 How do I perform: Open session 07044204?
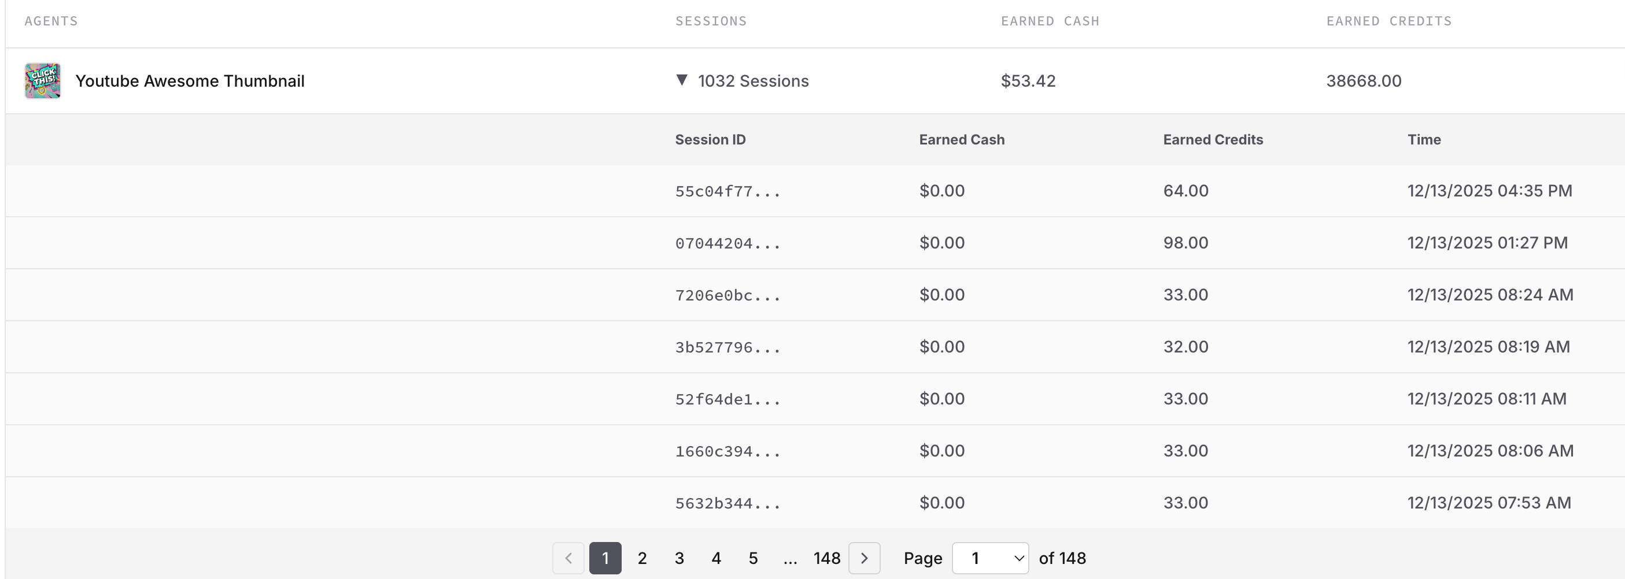727,243
